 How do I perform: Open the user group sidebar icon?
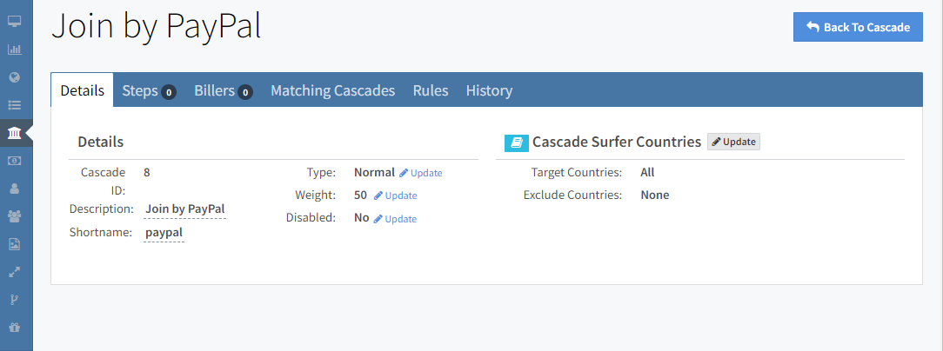pyautogui.click(x=14, y=215)
